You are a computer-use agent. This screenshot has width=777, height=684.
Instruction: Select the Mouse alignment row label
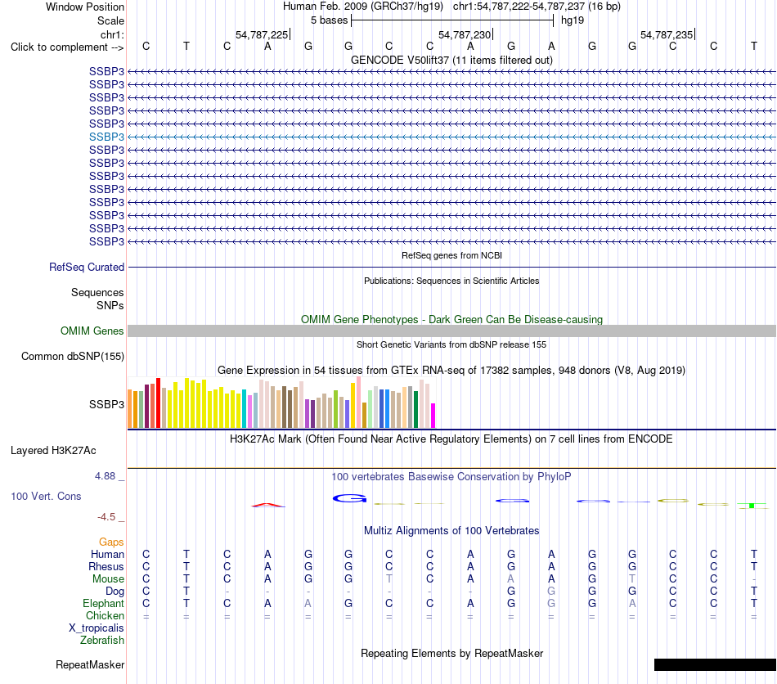tap(108, 579)
